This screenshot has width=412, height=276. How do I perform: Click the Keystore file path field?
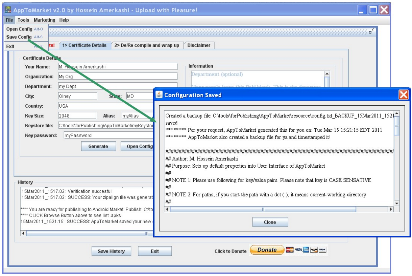[106, 126]
